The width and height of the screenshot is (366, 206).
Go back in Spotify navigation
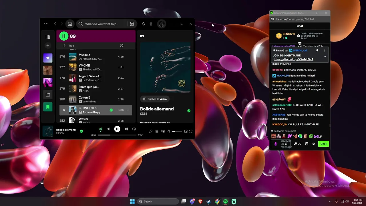click(55, 24)
